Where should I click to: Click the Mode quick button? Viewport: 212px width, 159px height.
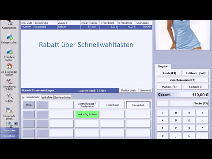(29, 105)
